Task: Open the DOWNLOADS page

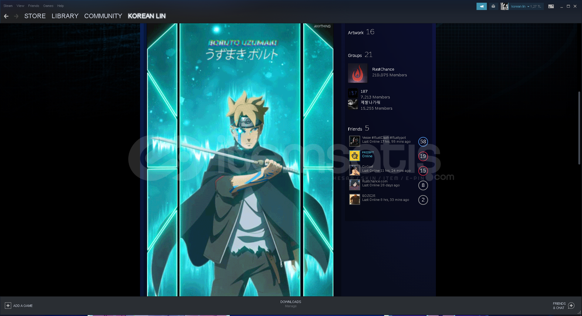Action: (x=291, y=302)
